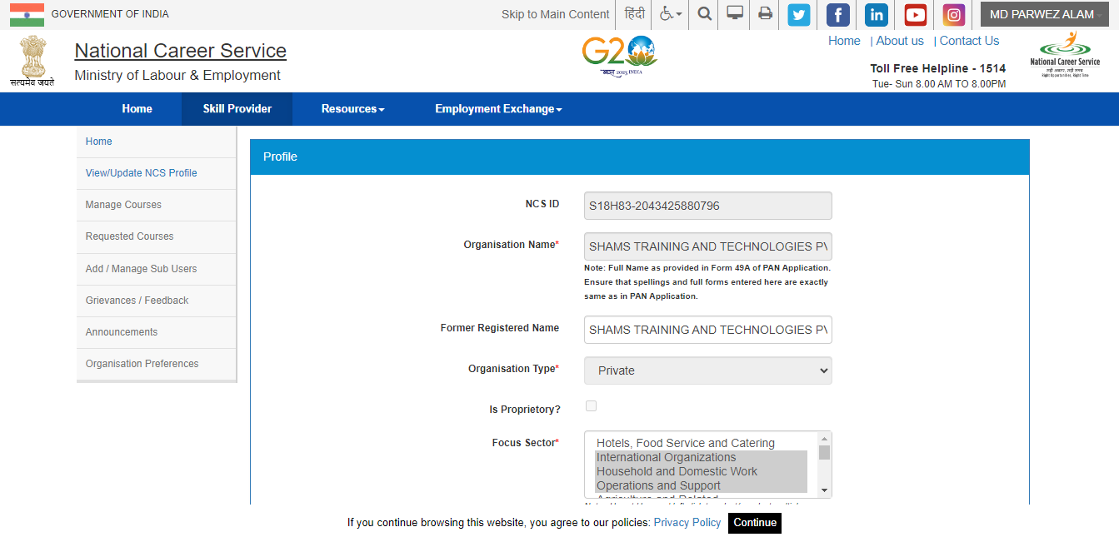Viewport: 1119px width, 542px height.
Task: Click the search magnifier icon
Action: pyautogui.click(x=705, y=14)
